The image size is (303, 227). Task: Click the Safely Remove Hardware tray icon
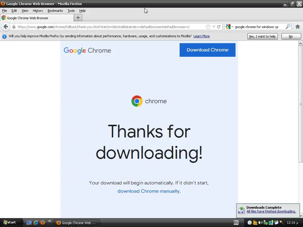point(265,223)
